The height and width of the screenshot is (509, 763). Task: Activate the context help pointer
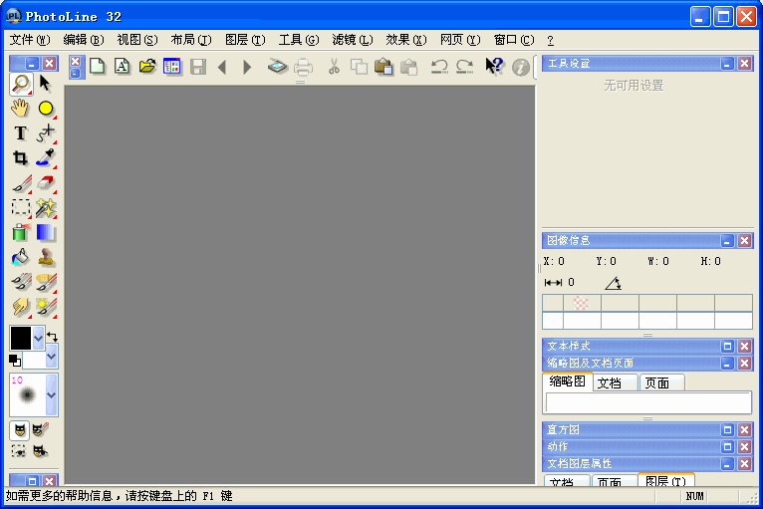coord(494,66)
